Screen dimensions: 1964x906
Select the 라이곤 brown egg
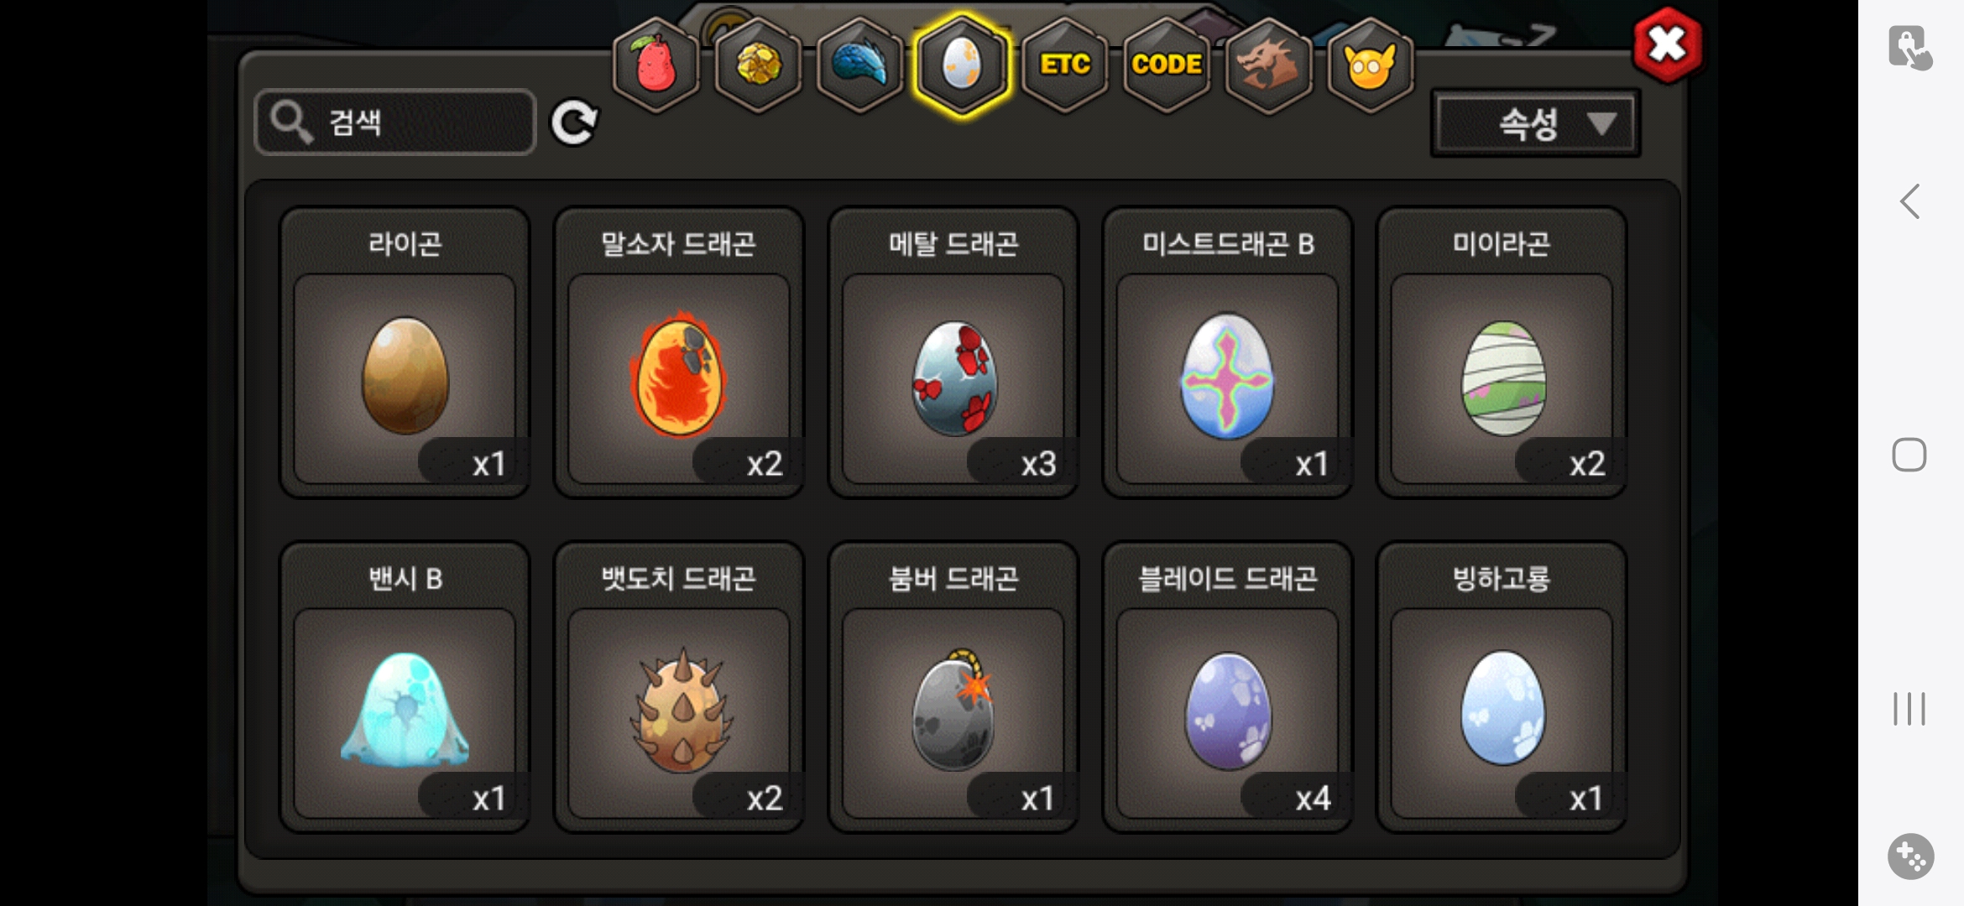click(405, 352)
